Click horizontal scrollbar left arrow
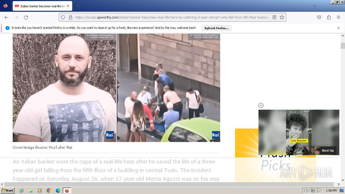Image resolution: width=345 pixels, height=194 pixels. click(2, 184)
